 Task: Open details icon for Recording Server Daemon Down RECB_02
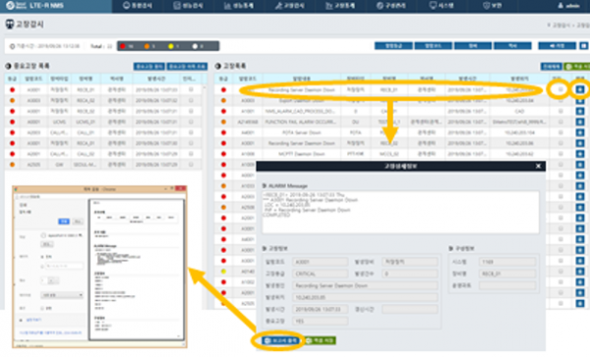click(x=580, y=144)
